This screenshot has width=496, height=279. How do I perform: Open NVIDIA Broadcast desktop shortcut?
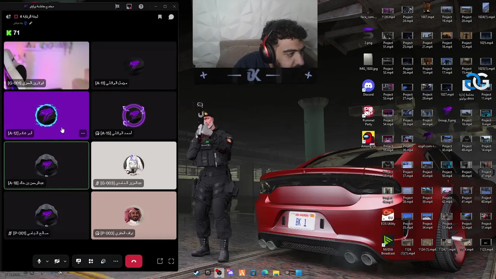click(388, 245)
